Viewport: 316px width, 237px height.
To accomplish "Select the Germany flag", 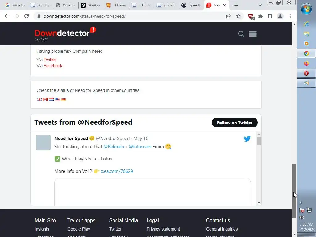I will point(64,99).
